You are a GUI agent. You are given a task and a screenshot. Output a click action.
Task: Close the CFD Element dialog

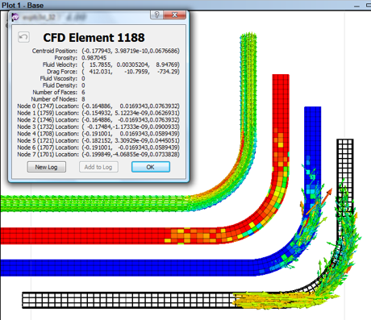174,15
